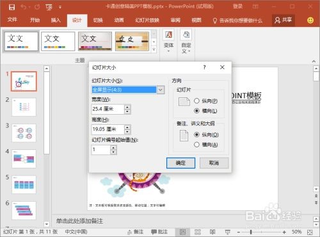
Task: Switch to Normal view icon in status bar
Action: pyautogui.click(x=182, y=232)
